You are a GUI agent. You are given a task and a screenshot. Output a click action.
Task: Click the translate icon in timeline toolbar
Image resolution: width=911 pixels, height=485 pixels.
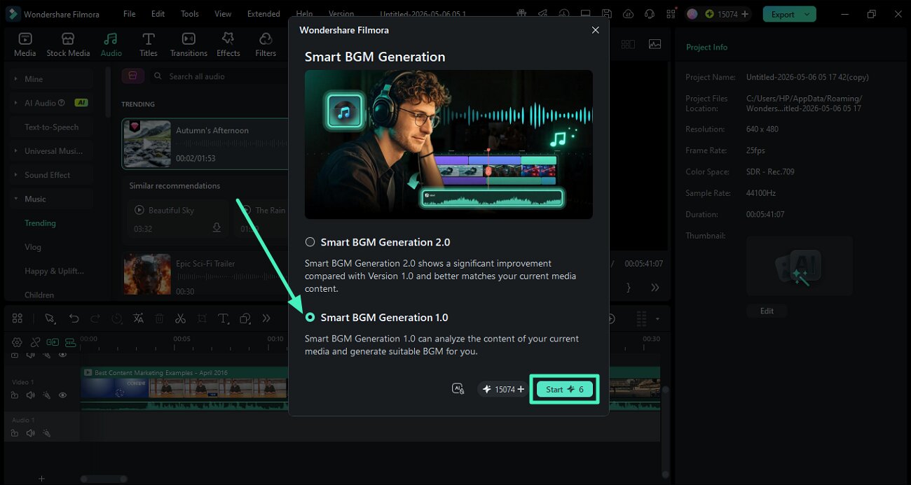138,318
